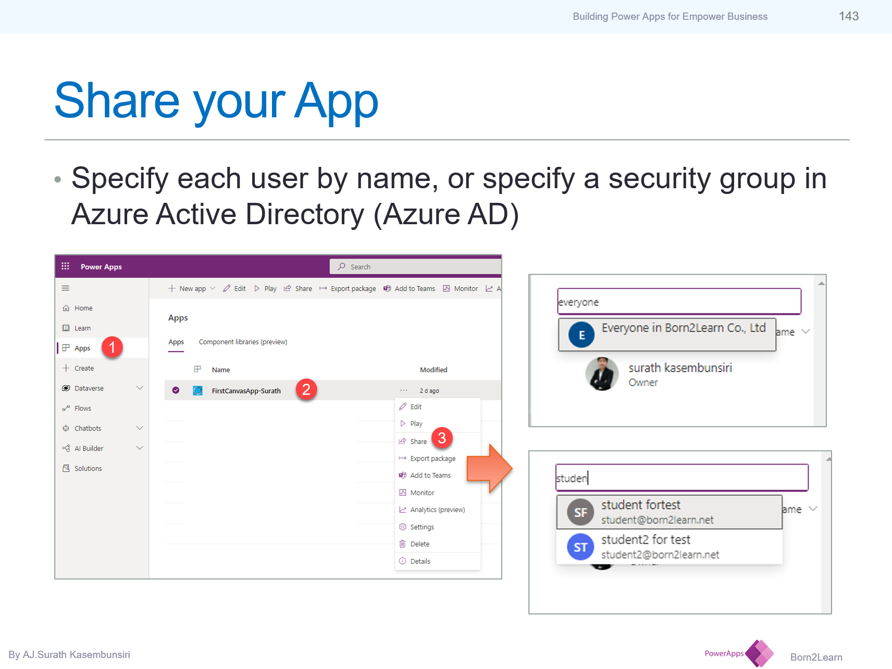Expand the AI Builder section
Image resolution: width=892 pixels, height=669 pixels.
(140, 447)
